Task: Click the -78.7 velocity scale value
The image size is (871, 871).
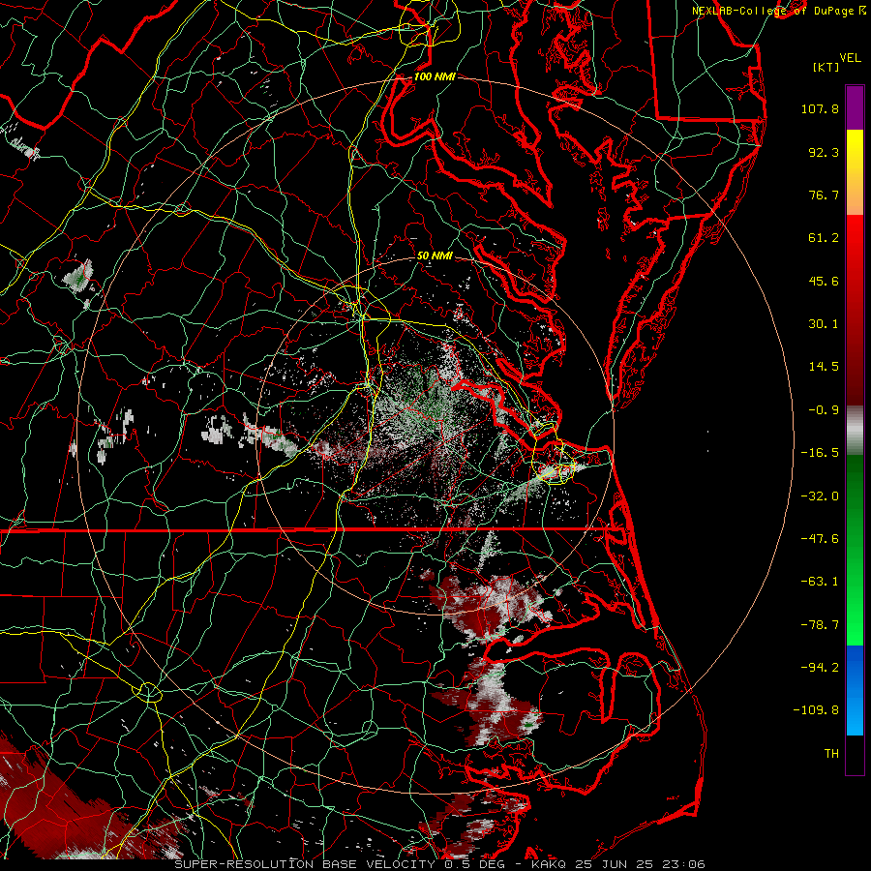Action: coord(820,625)
